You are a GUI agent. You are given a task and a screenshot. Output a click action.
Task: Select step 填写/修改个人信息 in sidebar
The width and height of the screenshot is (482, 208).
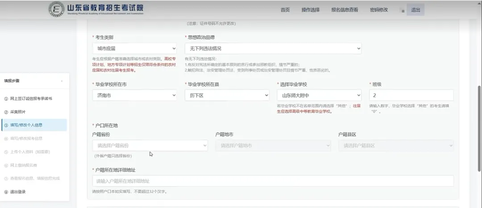(x=34, y=125)
